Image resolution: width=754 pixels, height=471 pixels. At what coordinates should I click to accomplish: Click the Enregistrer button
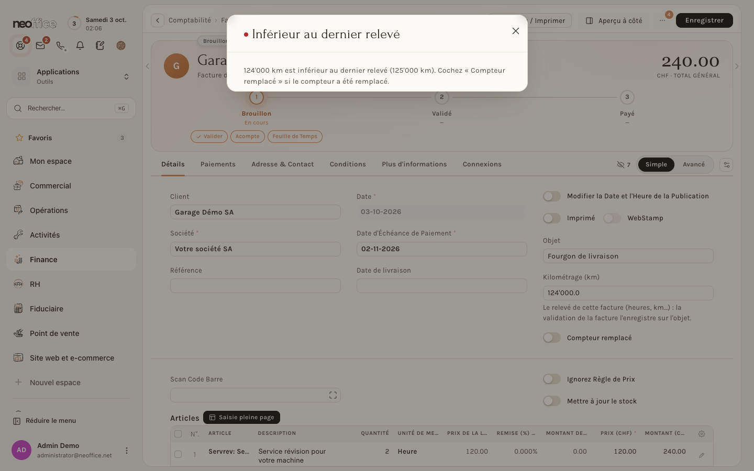pos(704,20)
